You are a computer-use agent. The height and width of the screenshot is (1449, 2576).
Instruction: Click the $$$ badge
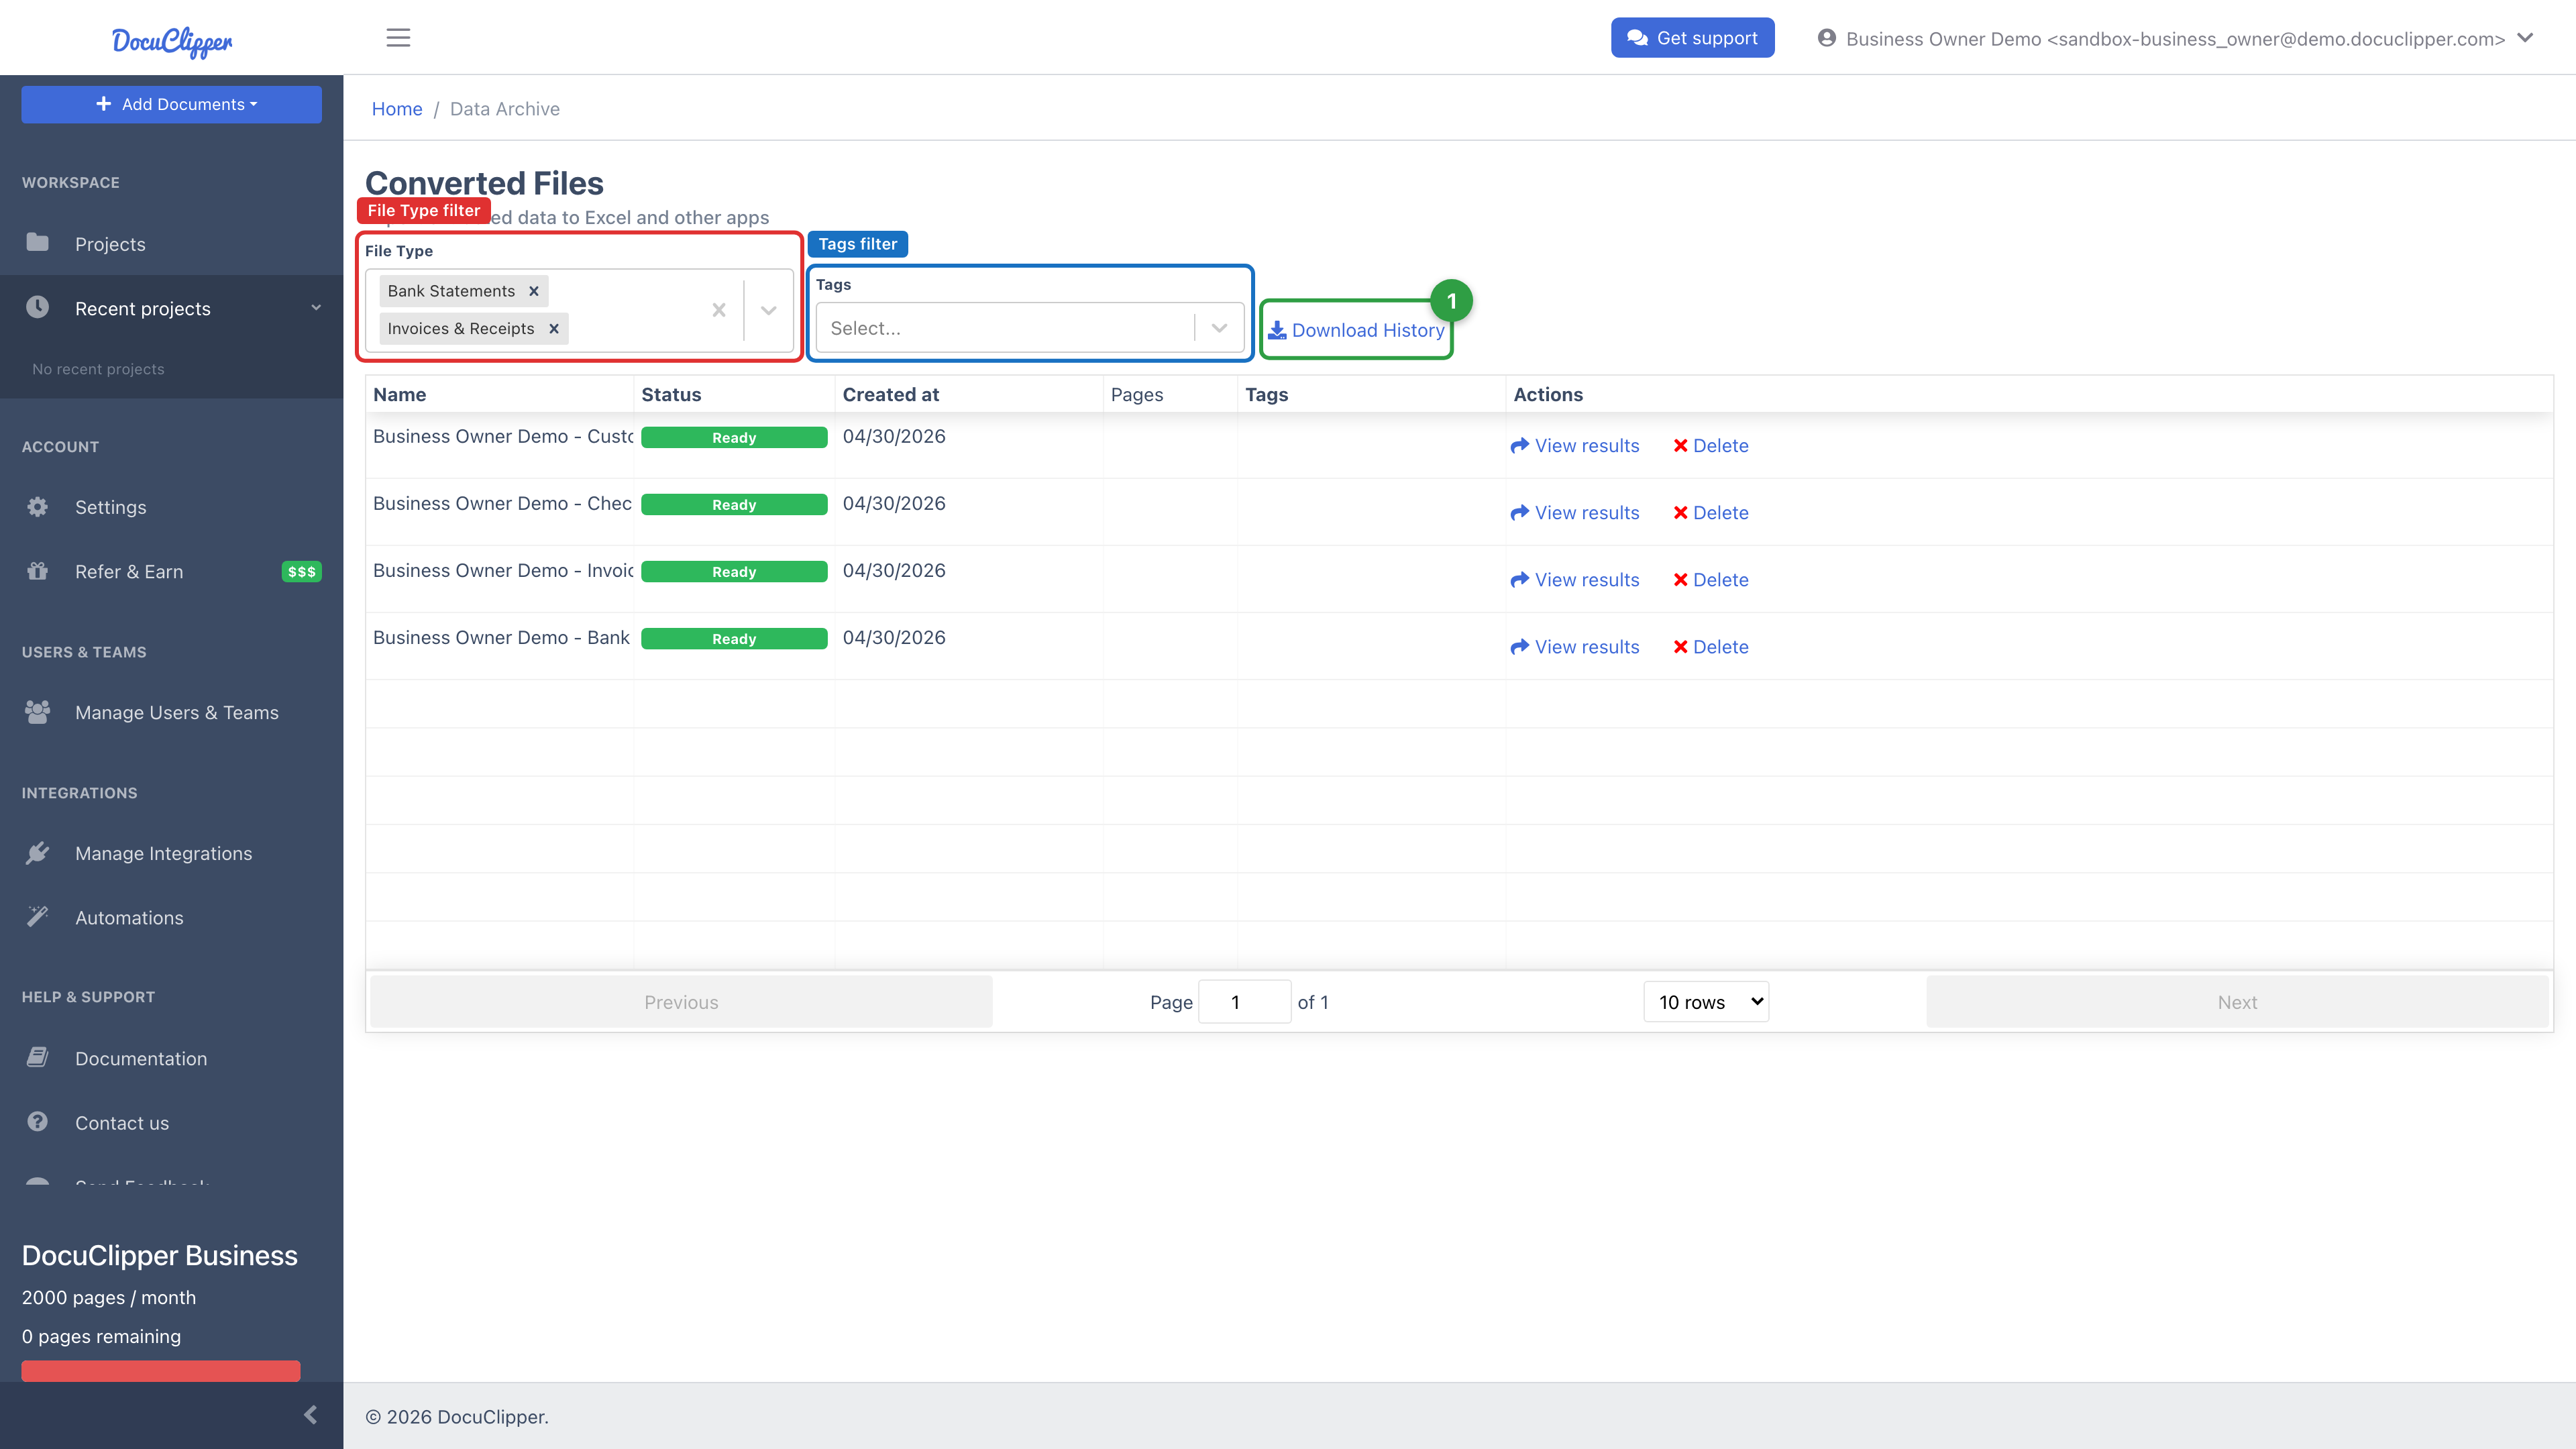pos(301,572)
